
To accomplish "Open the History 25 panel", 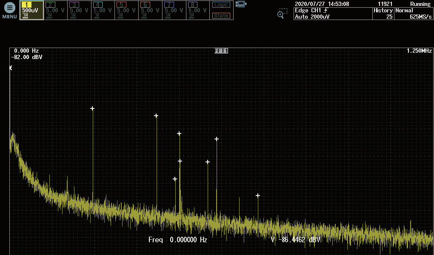I will [383, 14].
